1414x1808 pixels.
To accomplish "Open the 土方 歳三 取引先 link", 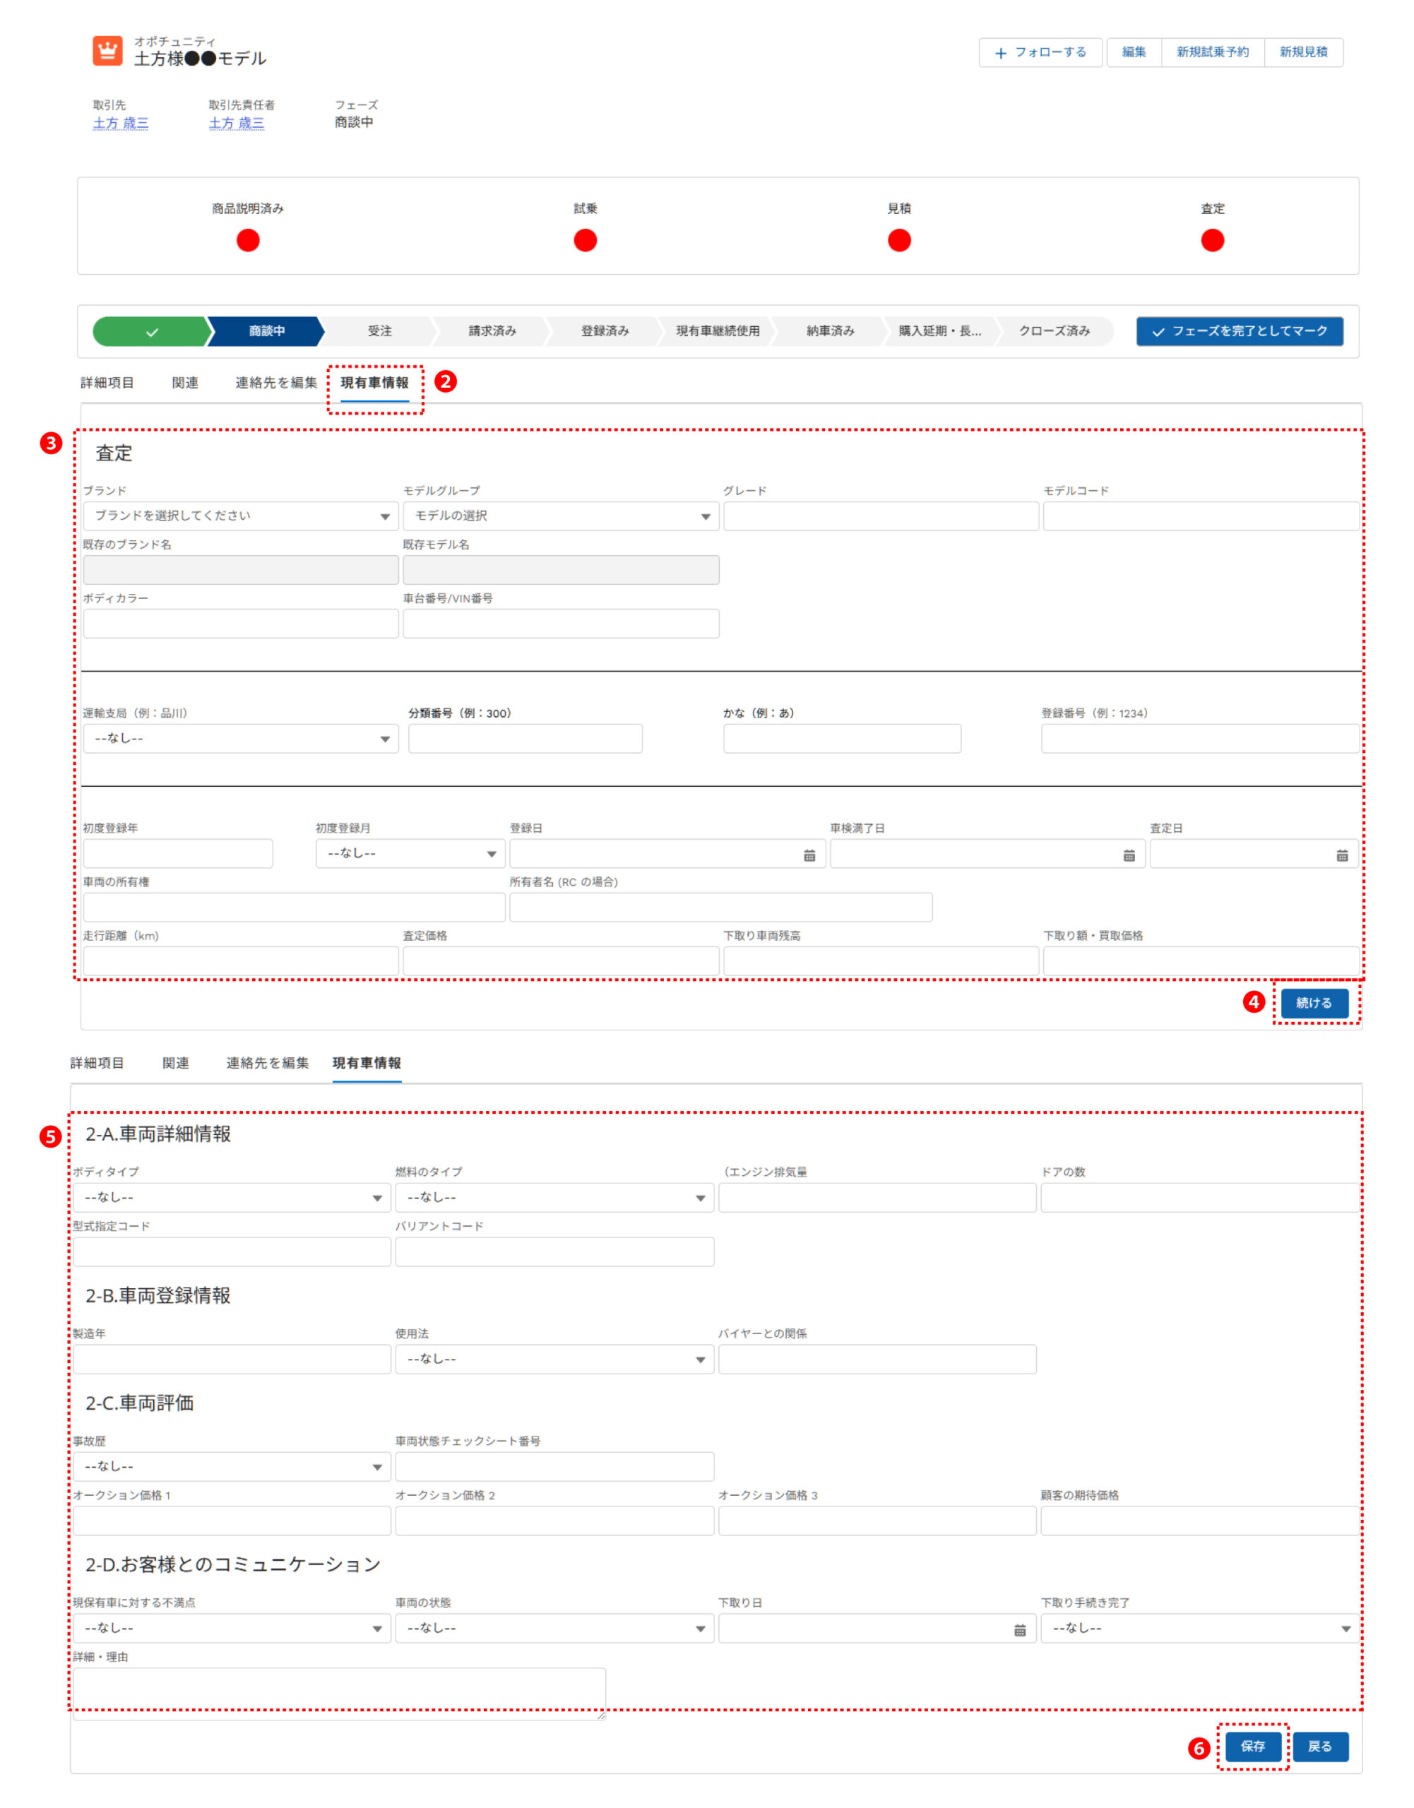I will click(120, 124).
